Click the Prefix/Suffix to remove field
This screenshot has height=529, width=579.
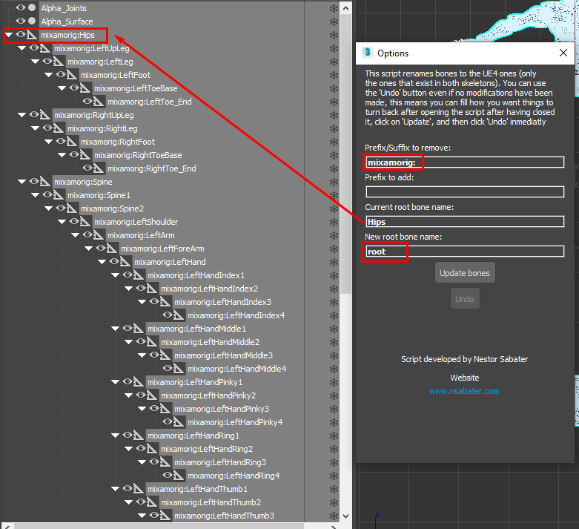(x=465, y=162)
